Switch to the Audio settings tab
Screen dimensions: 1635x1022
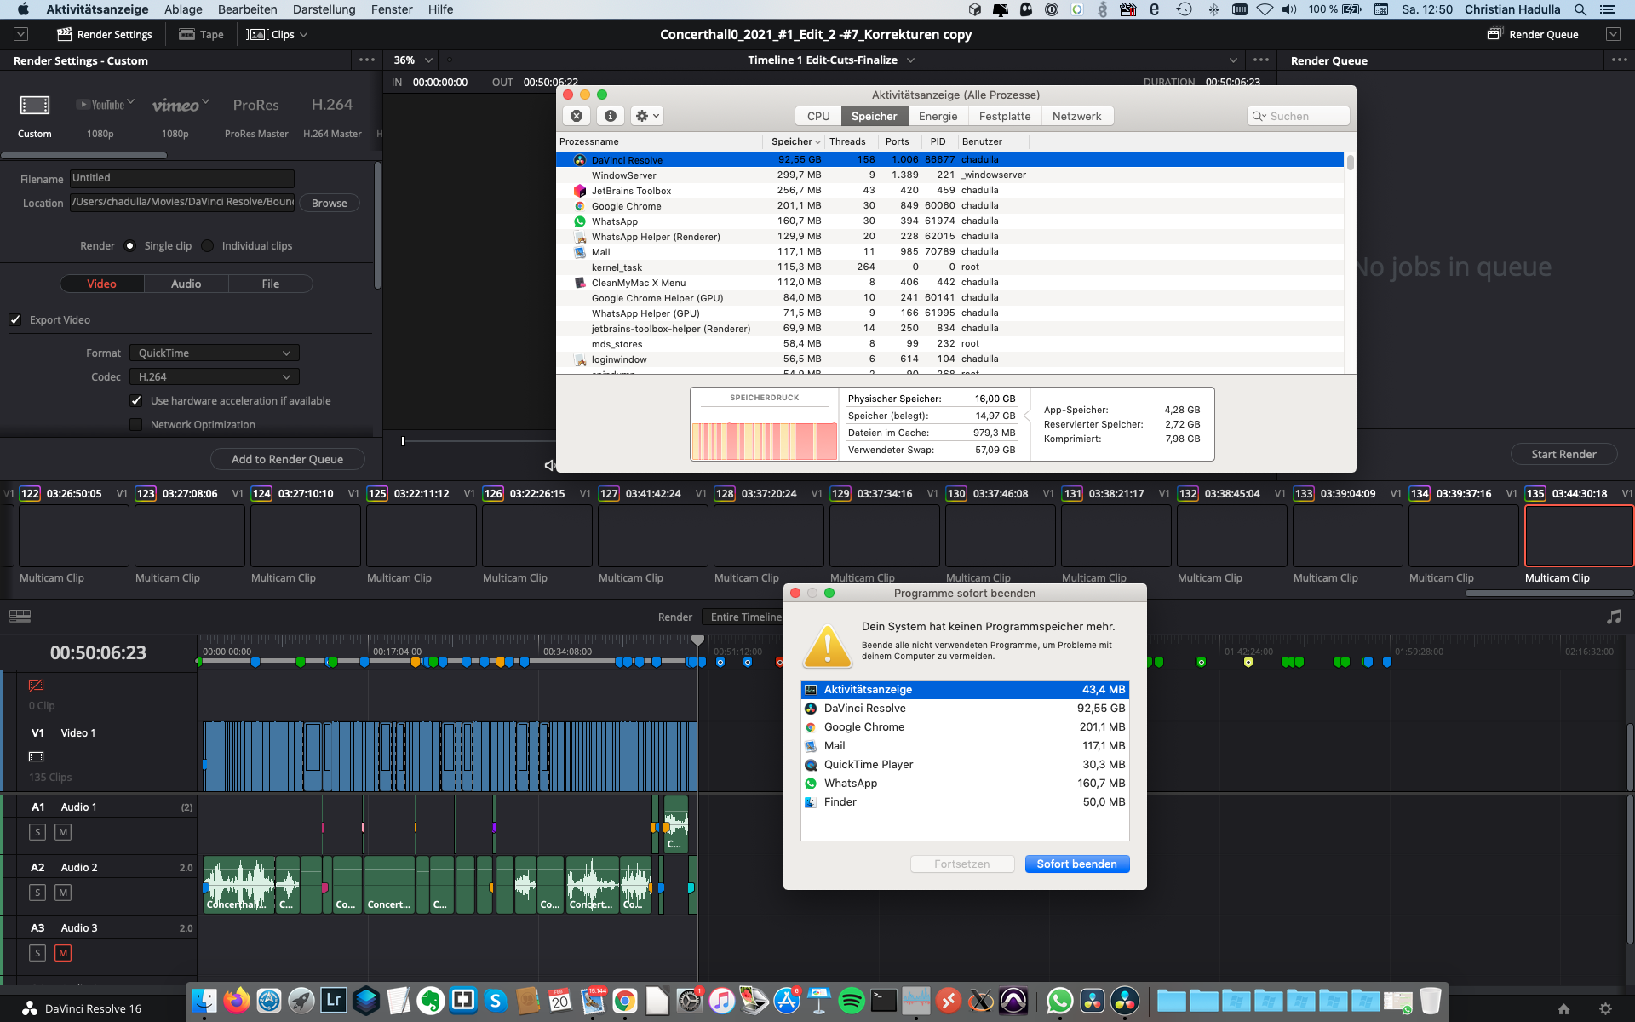(186, 284)
